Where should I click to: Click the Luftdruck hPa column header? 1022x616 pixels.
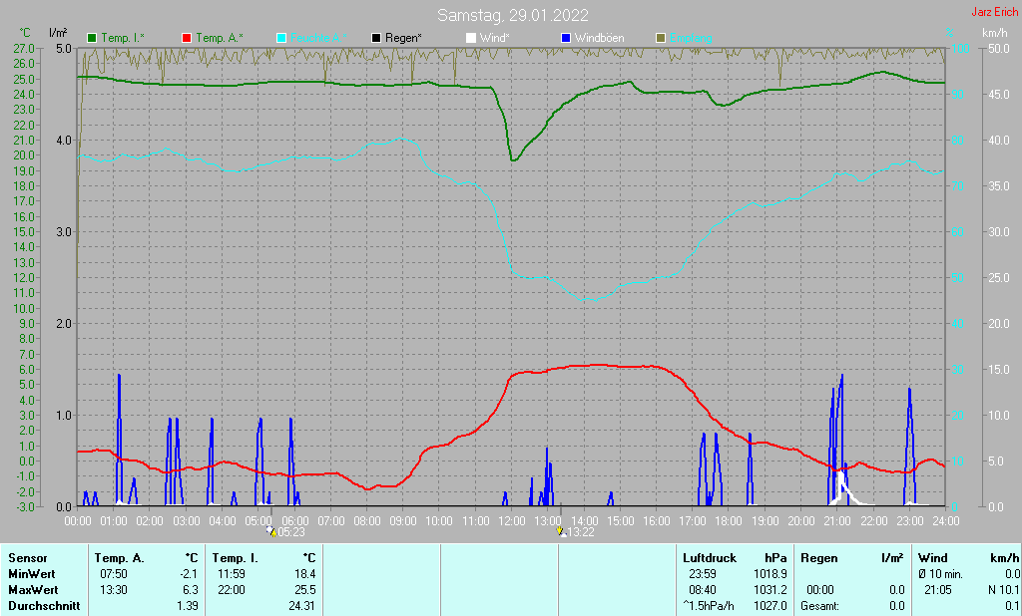pos(735,558)
